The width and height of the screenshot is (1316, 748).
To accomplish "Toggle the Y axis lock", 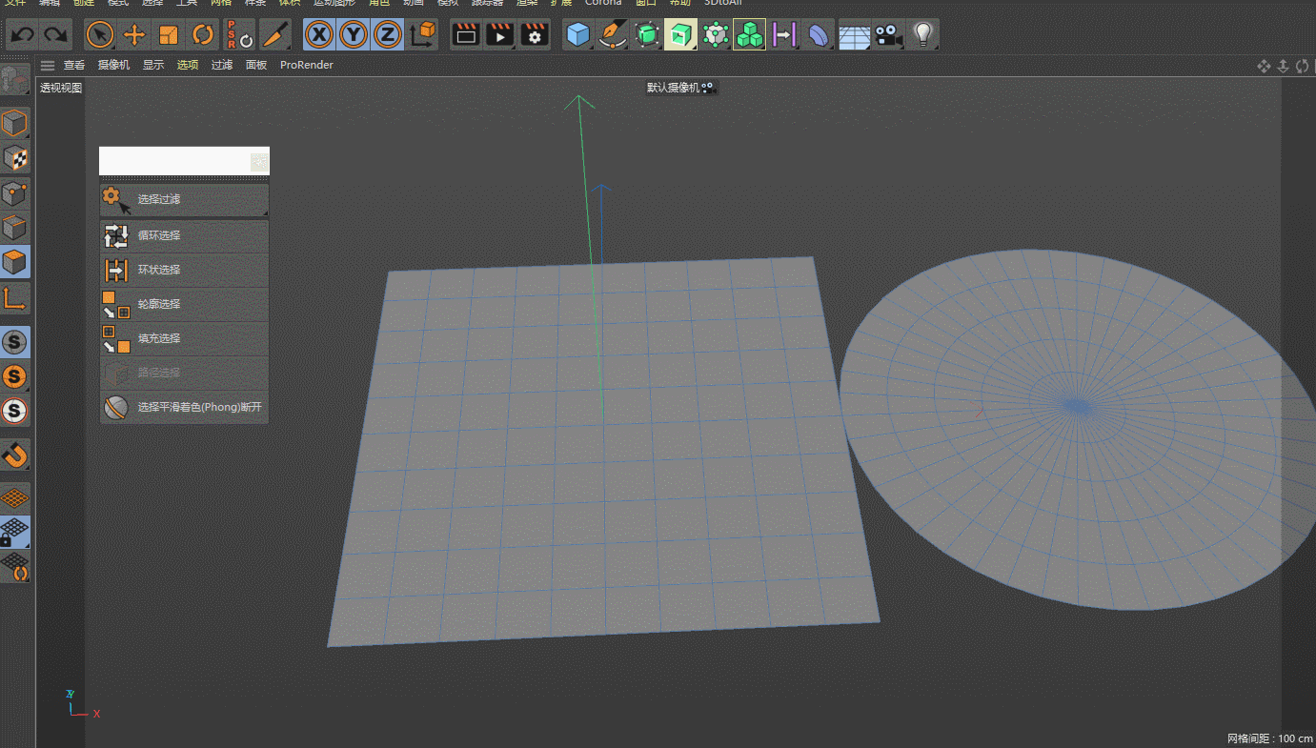I will click(x=354, y=35).
